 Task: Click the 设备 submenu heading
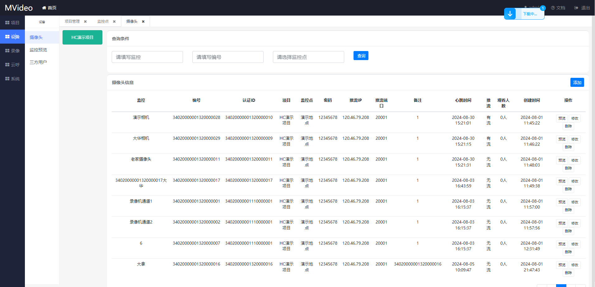[42, 22]
